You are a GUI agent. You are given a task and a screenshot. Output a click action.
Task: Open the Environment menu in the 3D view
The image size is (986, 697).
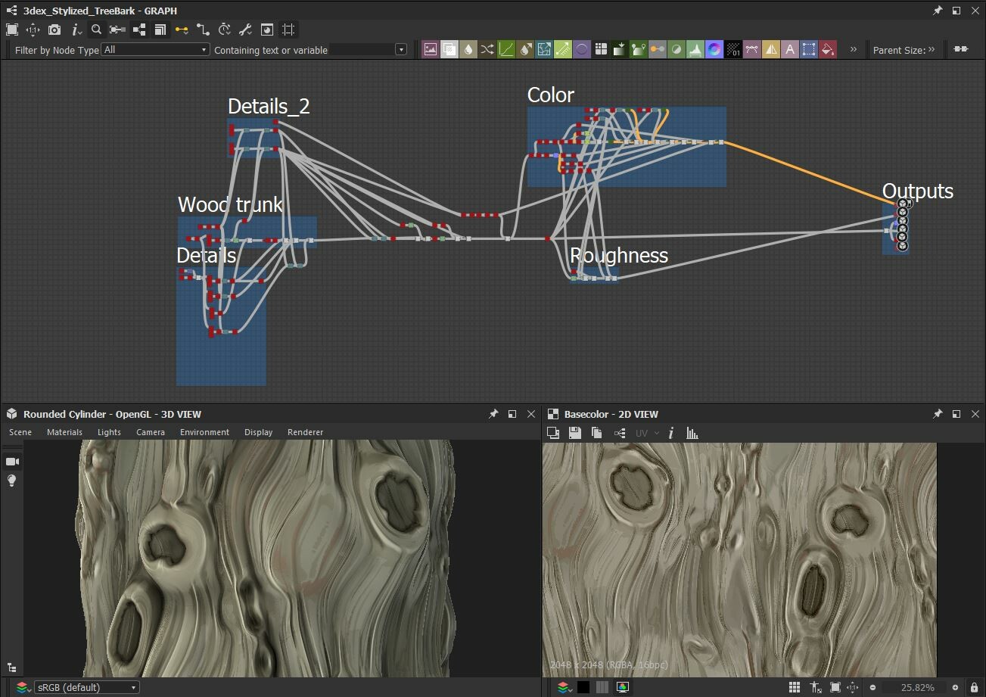(x=204, y=432)
